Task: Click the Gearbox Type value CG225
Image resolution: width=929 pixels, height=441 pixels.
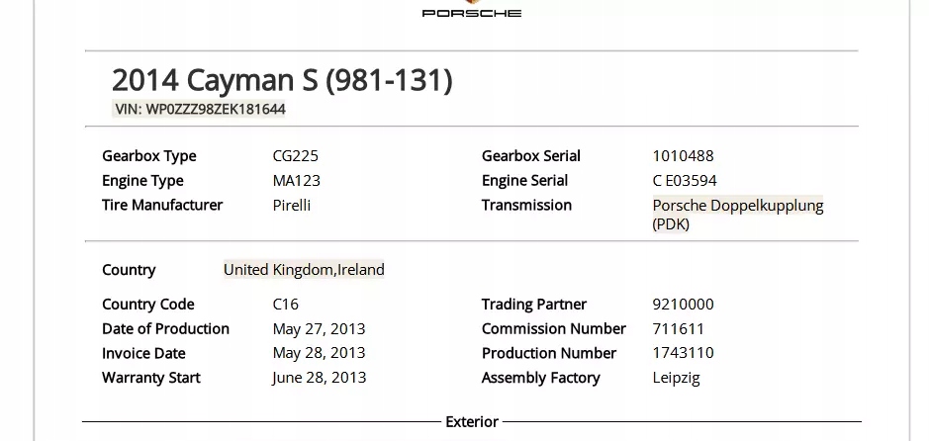Action: coord(295,156)
